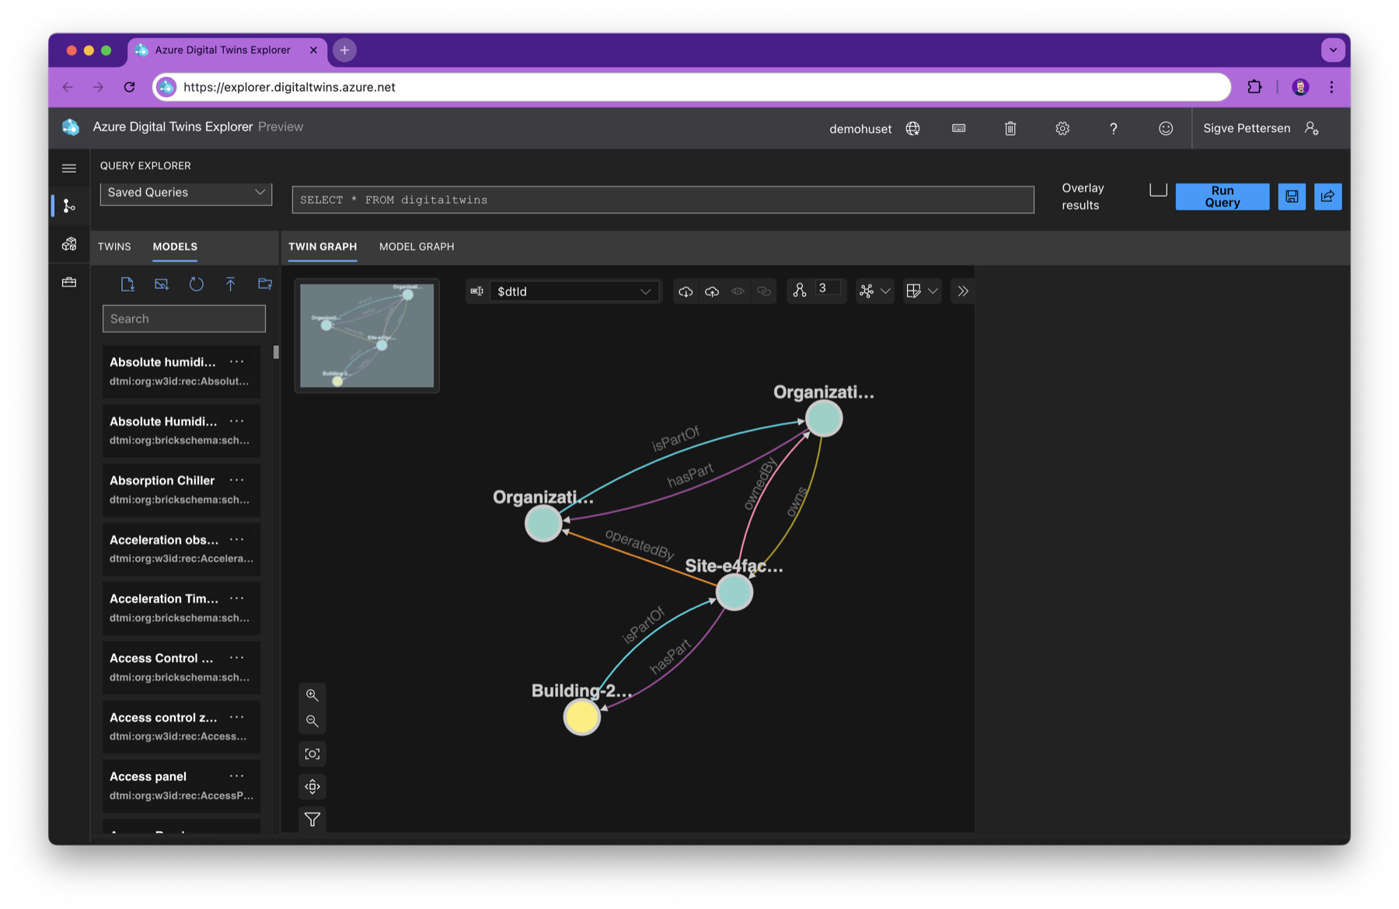Click the graph minimap thumbnail
The image size is (1399, 909).
coord(367,336)
